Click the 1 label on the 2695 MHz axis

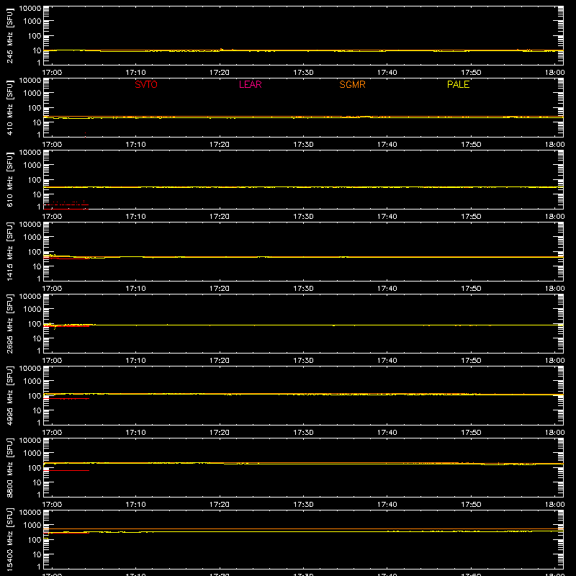39,351
